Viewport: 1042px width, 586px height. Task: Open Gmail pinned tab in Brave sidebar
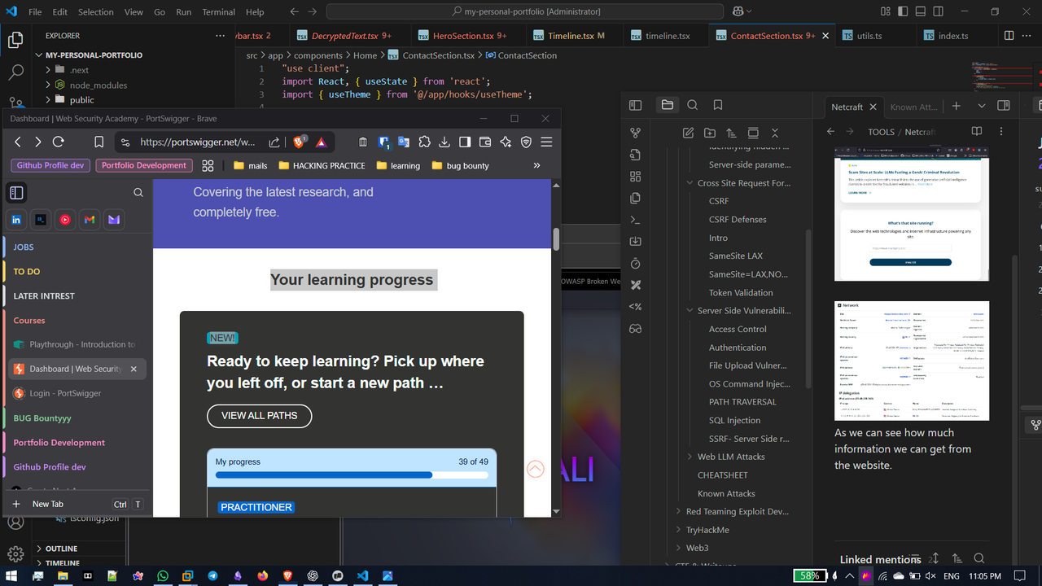point(90,220)
